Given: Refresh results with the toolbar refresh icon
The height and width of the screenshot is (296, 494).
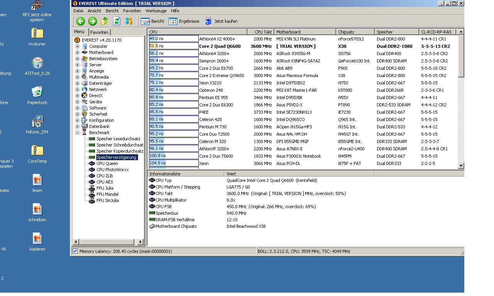Looking at the screenshot, I should tap(117, 22).
